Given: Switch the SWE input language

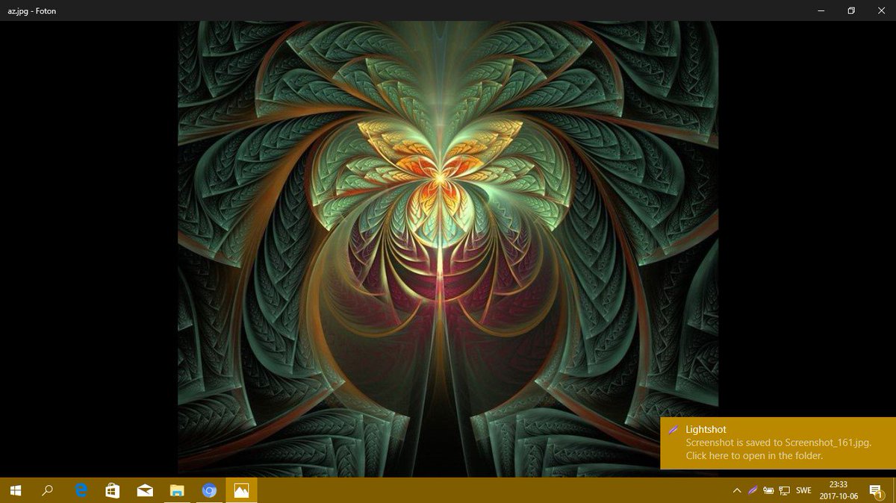Looking at the screenshot, I should (803, 490).
